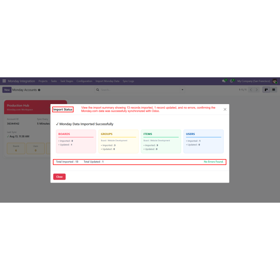This screenshot has width=280, height=280.
Task: Expand the search filter dropdown arrow
Action: click(182, 90)
